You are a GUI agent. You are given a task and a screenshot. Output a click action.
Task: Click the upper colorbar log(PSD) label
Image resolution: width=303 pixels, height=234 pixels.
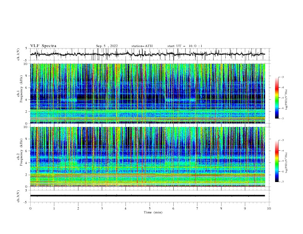pos(287,100)
